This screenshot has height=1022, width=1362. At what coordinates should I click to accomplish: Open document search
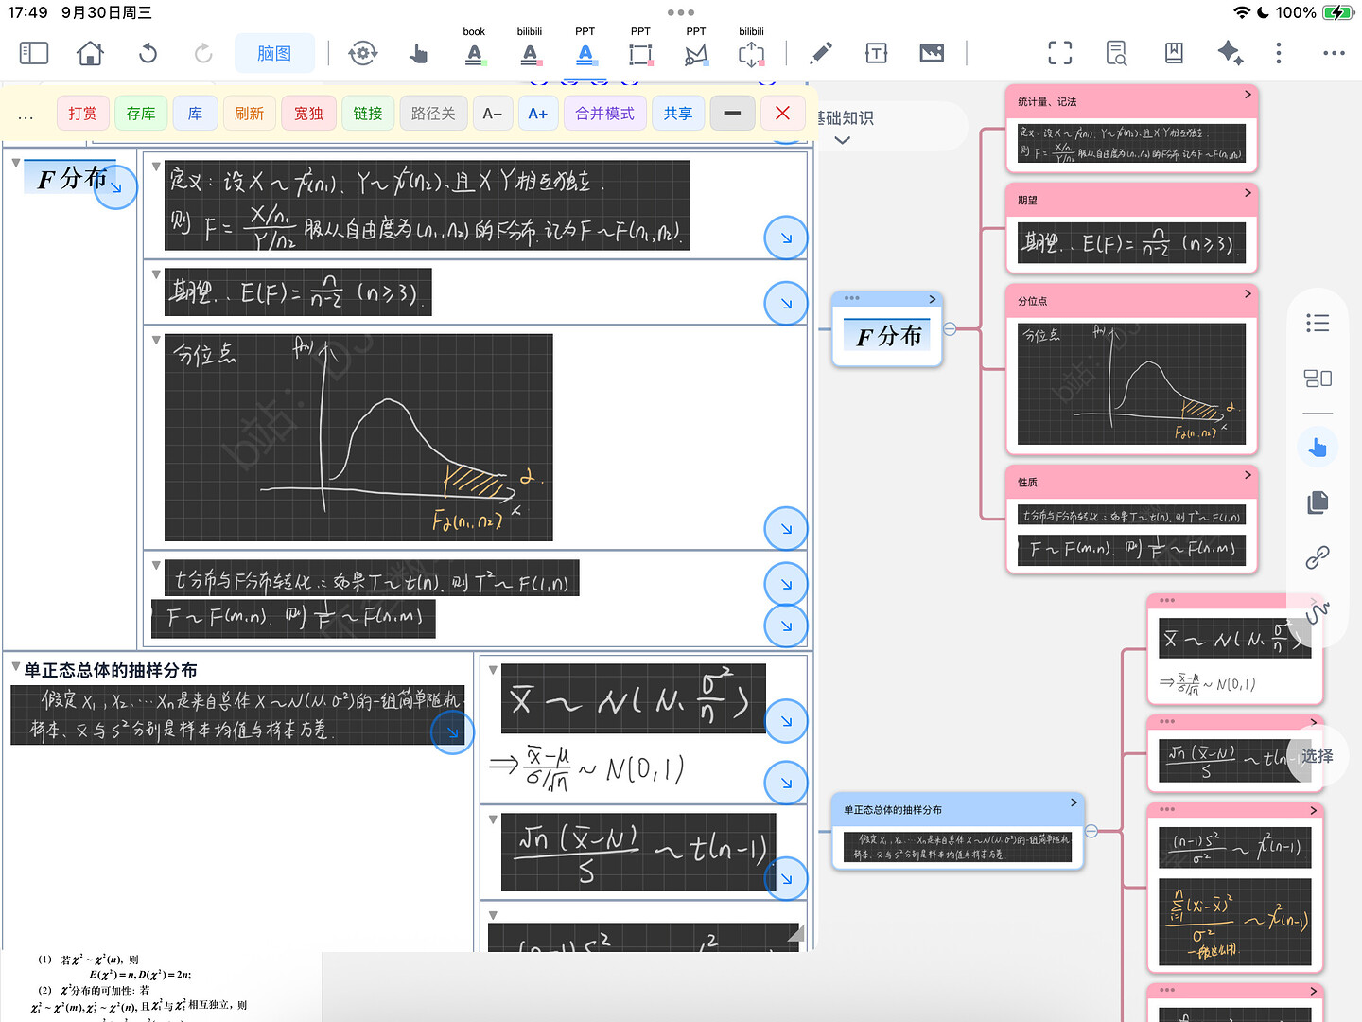pyautogui.click(x=1116, y=53)
